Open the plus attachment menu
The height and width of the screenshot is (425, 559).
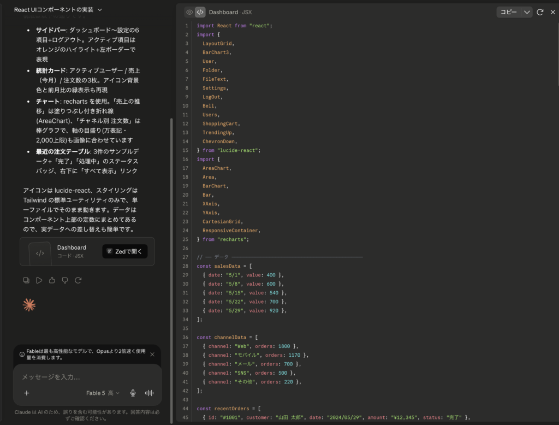point(27,393)
